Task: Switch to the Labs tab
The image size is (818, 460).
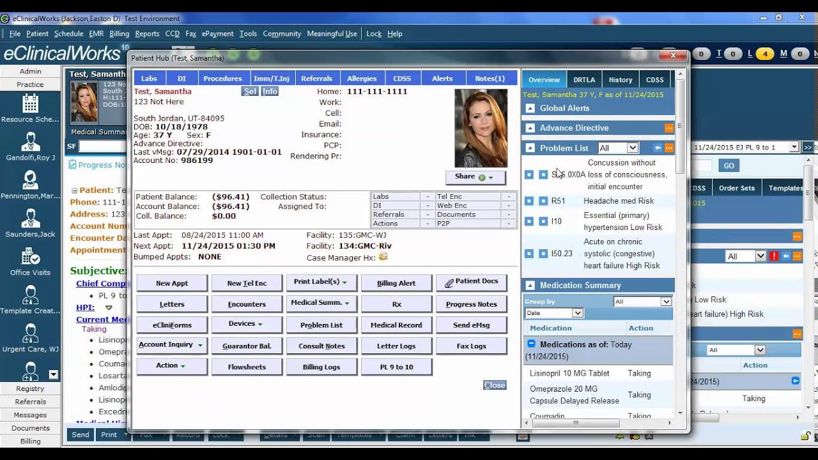Action: [x=149, y=79]
